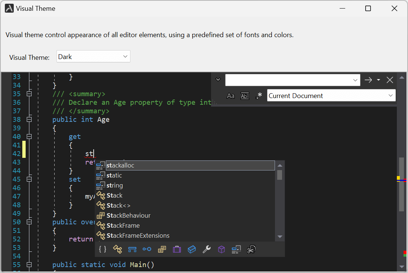This screenshot has width=408, height=273.
Task: Click the class icon next to StackFrame
Action: 101,225
